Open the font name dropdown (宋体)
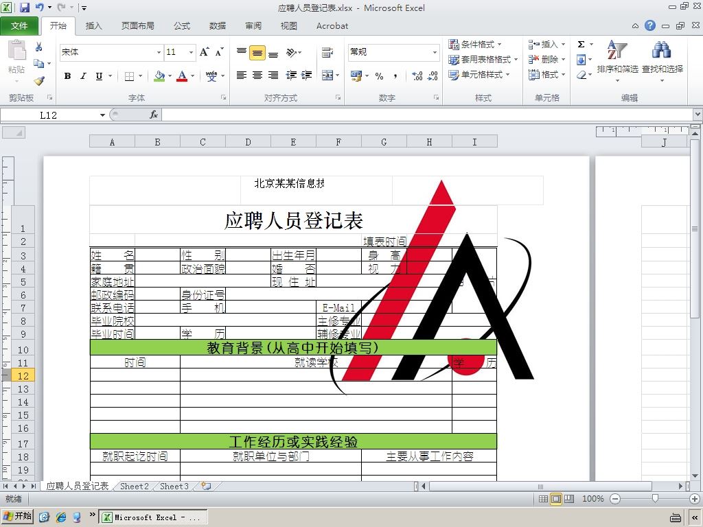 coord(159,52)
